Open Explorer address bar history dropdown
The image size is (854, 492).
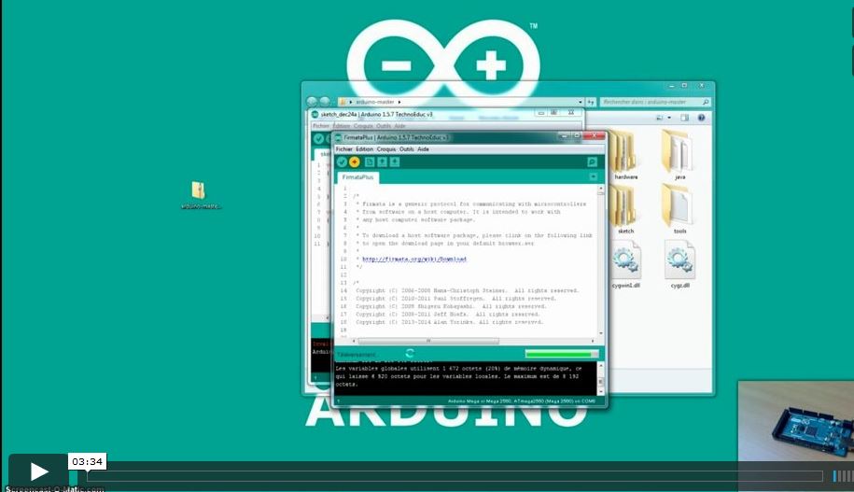pyautogui.click(x=581, y=102)
